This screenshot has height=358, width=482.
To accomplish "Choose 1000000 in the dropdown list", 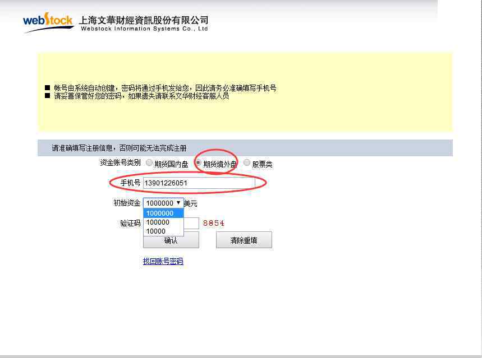I will [x=163, y=213].
